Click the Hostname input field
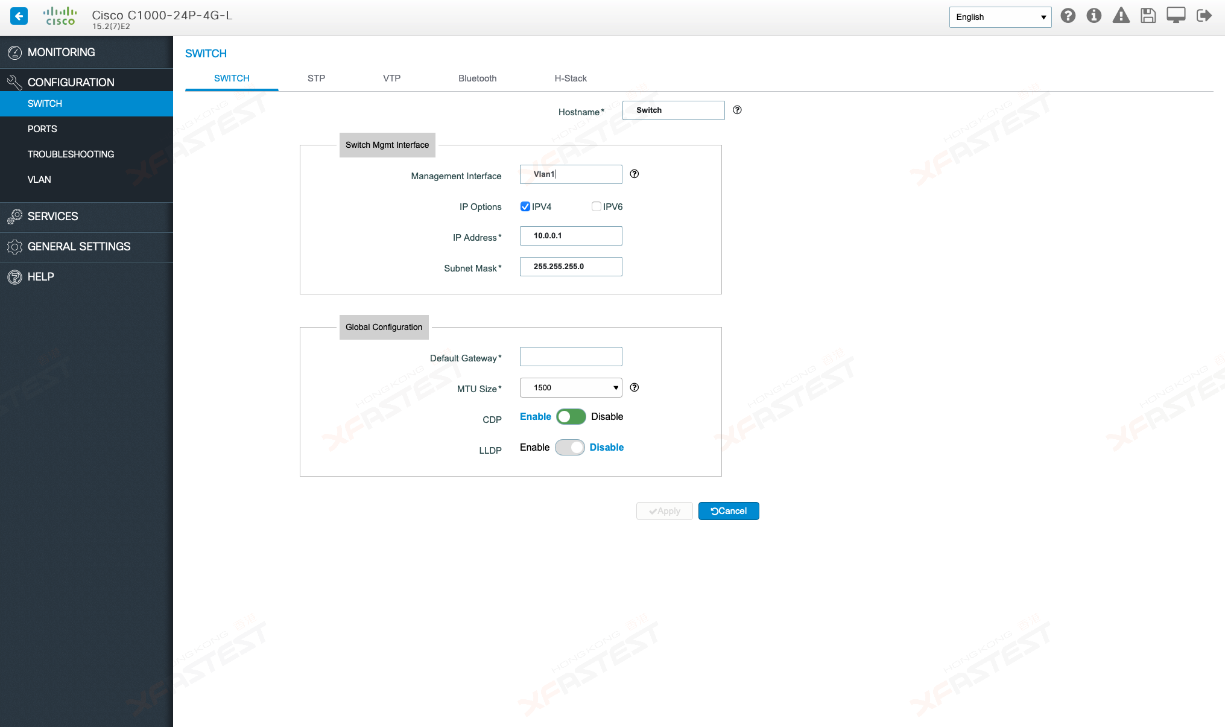Image resolution: width=1225 pixels, height=727 pixels. click(x=674, y=110)
